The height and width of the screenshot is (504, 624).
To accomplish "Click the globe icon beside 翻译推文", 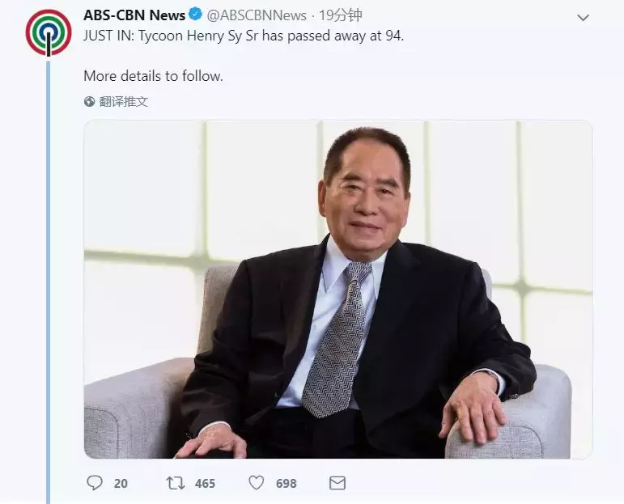I will (90, 102).
